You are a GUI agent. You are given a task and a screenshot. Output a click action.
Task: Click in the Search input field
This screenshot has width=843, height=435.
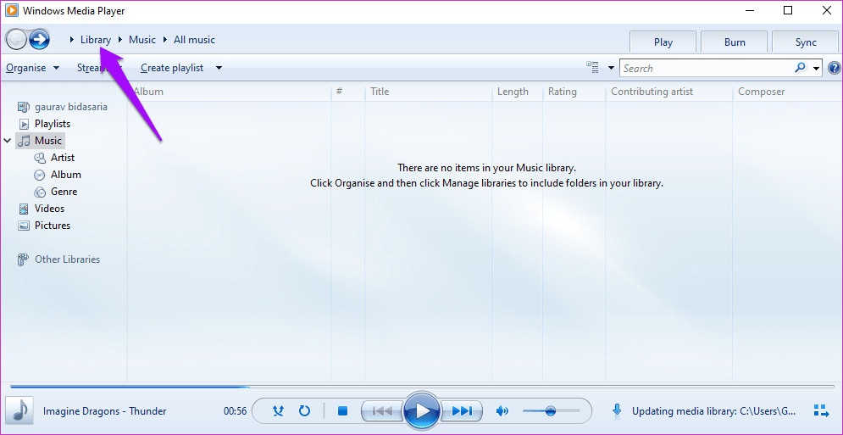(707, 69)
